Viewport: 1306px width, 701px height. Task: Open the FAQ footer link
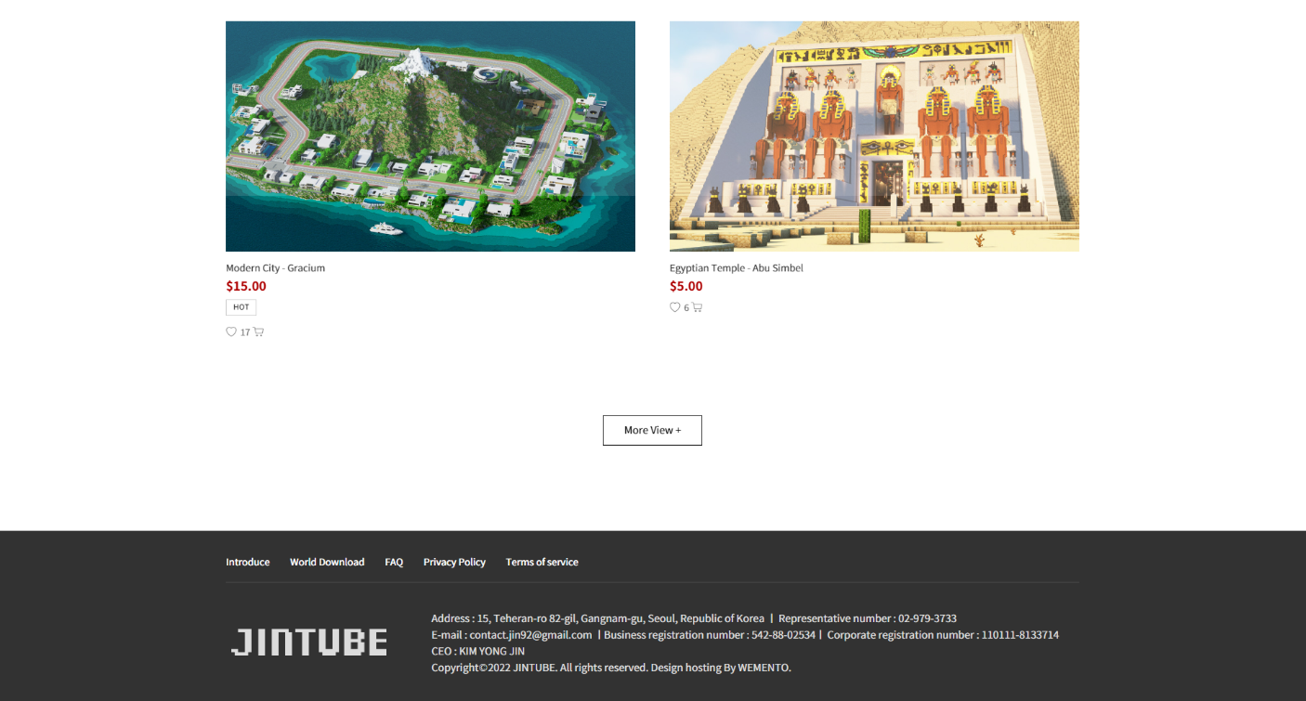[394, 562]
